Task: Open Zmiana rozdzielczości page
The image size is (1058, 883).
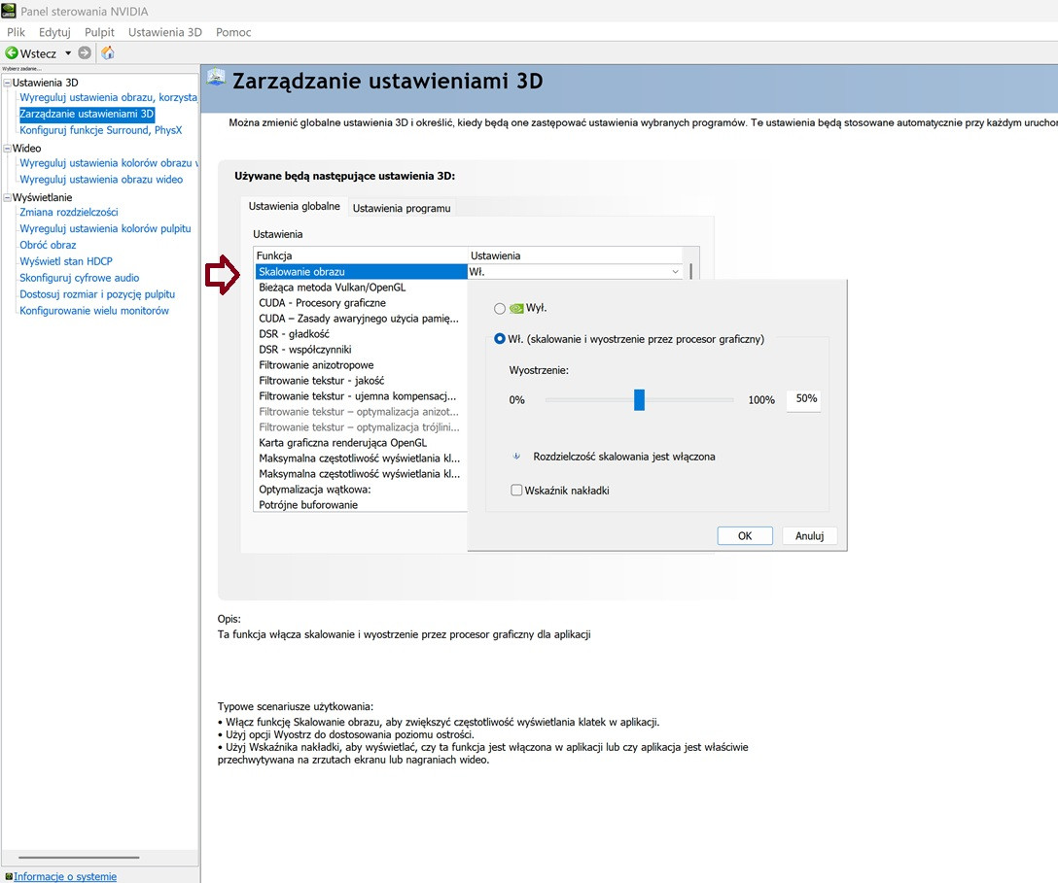Action: [69, 213]
